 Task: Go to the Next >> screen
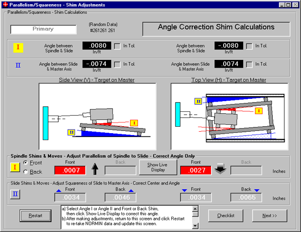pos(270,216)
